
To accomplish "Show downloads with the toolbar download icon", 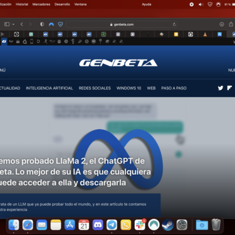I will tap(222, 24).
